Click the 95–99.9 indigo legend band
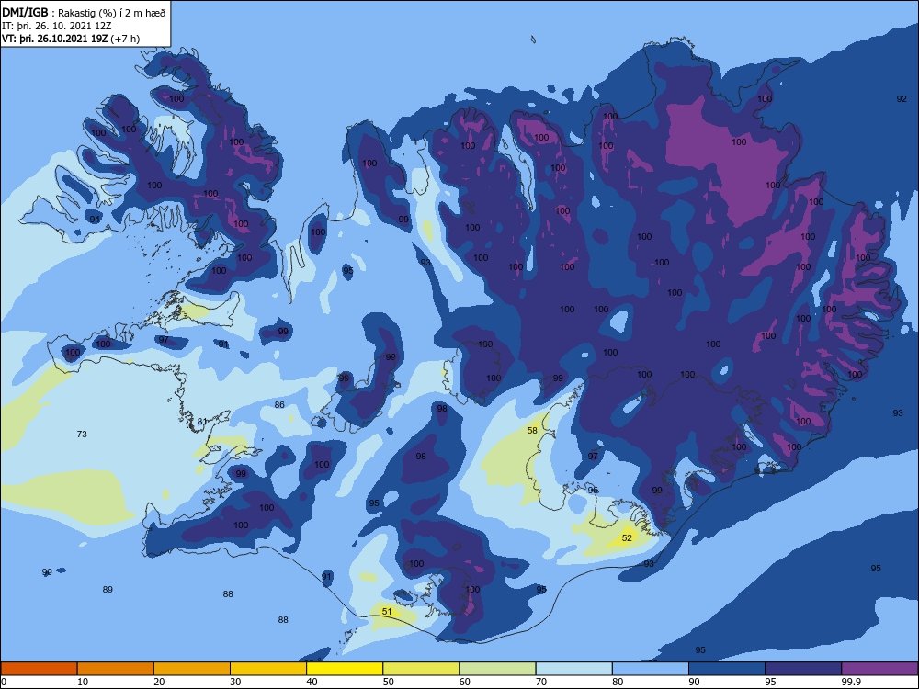This screenshot has height=689, width=919. pos(803,669)
